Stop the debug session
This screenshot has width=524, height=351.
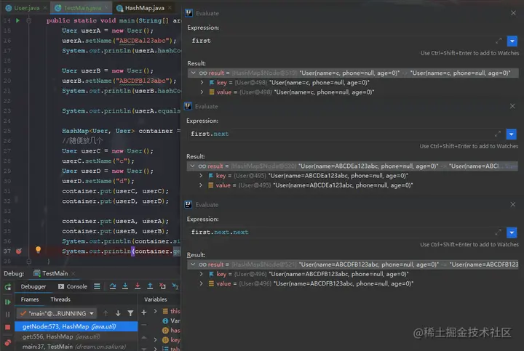point(8,327)
